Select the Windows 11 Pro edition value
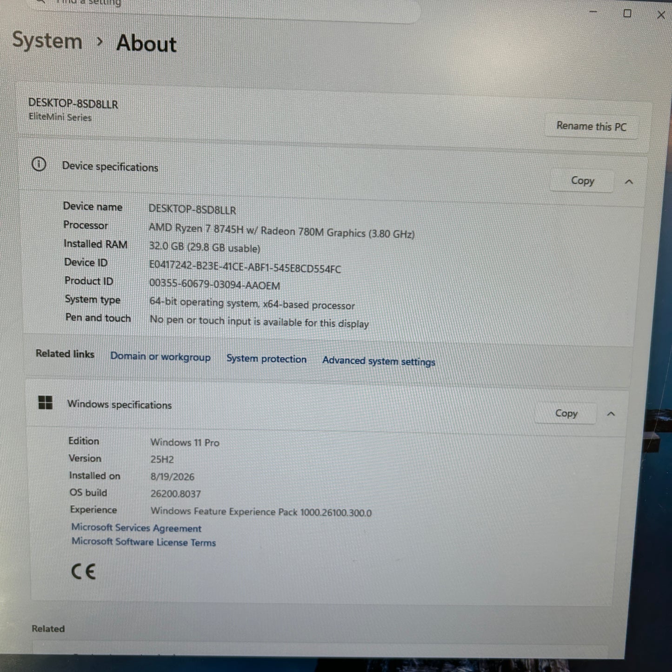Viewport: 672px width, 672px height. (185, 442)
